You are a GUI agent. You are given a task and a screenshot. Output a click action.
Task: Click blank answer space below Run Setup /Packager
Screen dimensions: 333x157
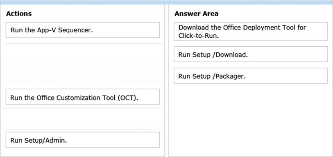pyautogui.click(x=251, y=119)
